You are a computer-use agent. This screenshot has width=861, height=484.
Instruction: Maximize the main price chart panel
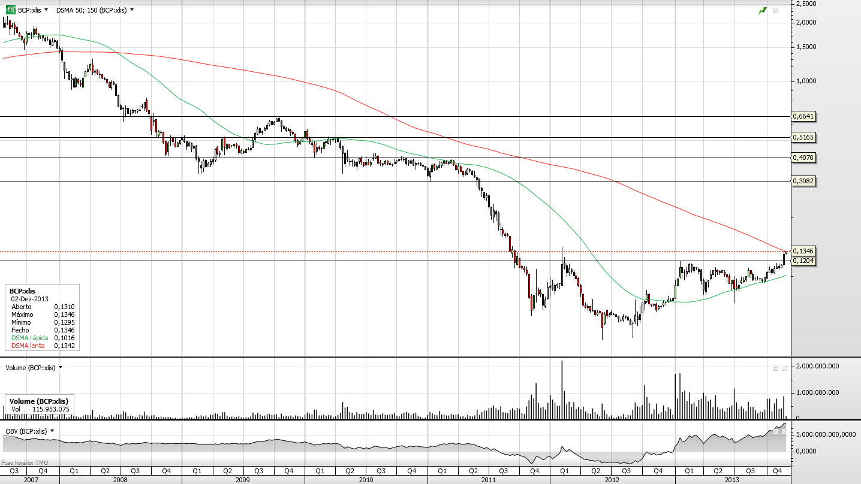tap(775, 11)
